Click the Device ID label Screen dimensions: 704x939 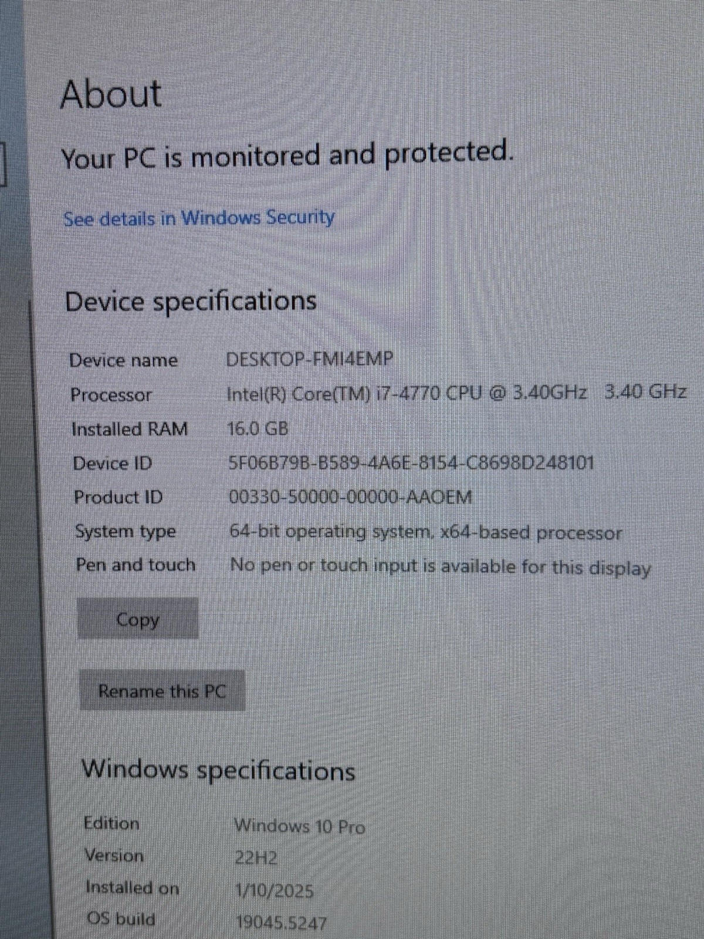(113, 464)
